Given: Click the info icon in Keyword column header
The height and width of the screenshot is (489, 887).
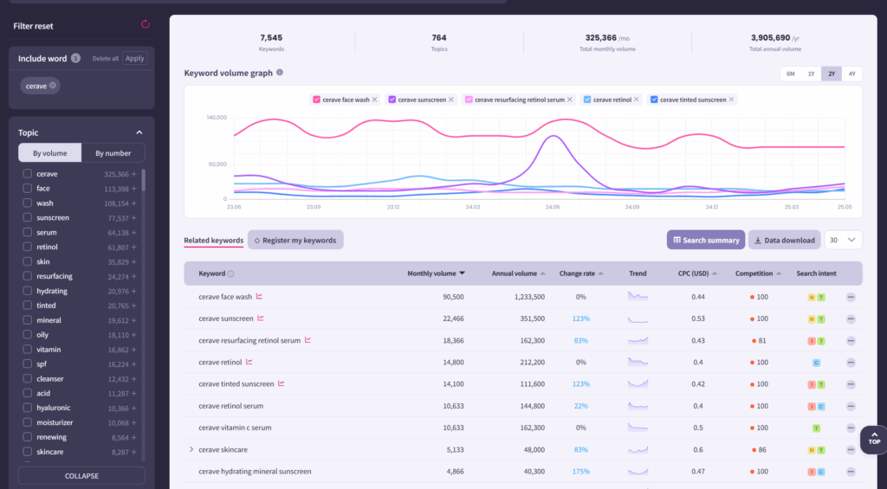Looking at the screenshot, I should pyautogui.click(x=230, y=273).
